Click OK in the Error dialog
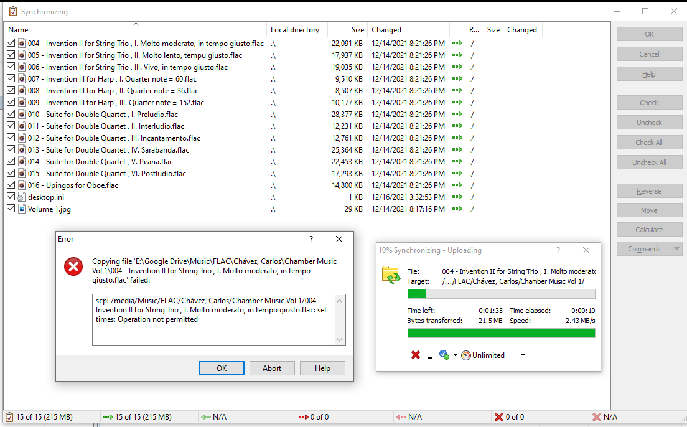 click(x=222, y=368)
